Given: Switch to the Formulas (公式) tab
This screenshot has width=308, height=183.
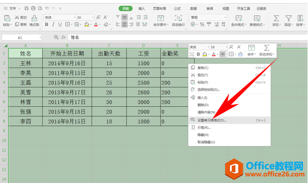Looking at the screenshot, I should (x=177, y=9).
